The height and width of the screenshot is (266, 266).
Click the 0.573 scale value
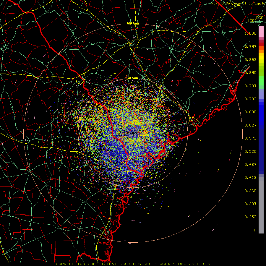click(250, 138)
